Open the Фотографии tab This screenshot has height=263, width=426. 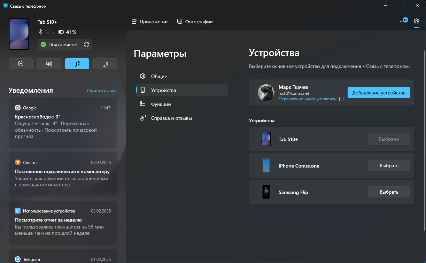click(x=195, y=22)
